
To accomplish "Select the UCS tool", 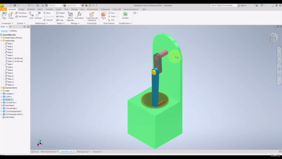I will click(111, 20).
